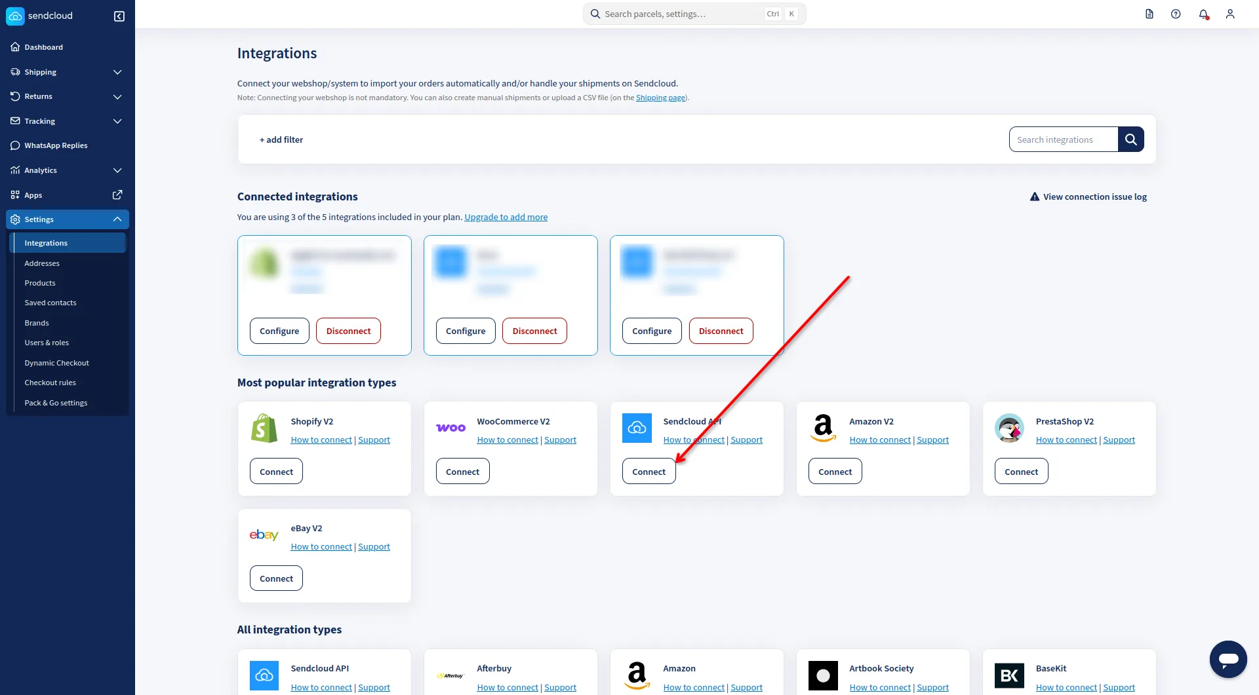Collapse the Settings menu chevron
The width and height of the screenshot is (1259, 695).
coord(117,219)
